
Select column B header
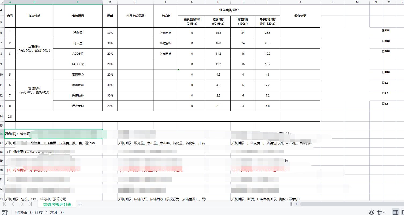(x=34, y=2)
